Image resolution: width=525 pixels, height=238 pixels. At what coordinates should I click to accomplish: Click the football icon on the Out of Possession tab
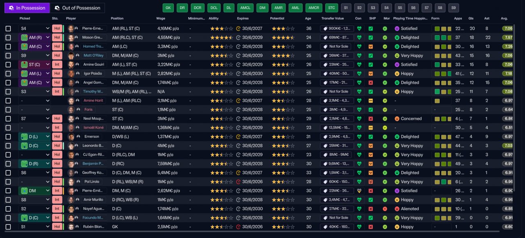[x=57, y=8]
